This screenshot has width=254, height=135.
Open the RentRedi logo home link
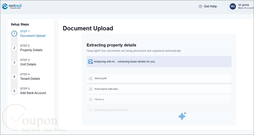(x=12, y=6)
